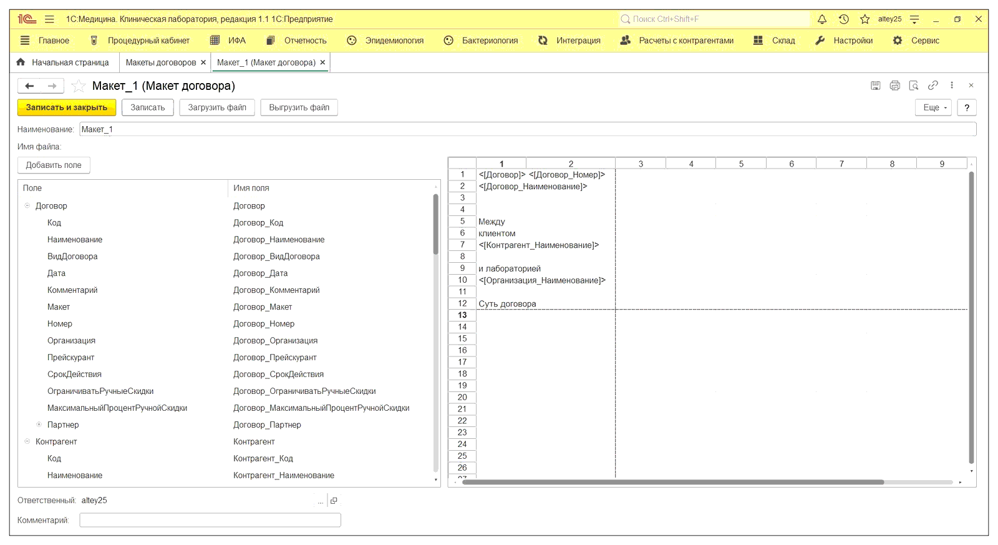
Task: Open the three-dot form options menu
Action: [x=952, y=86]
